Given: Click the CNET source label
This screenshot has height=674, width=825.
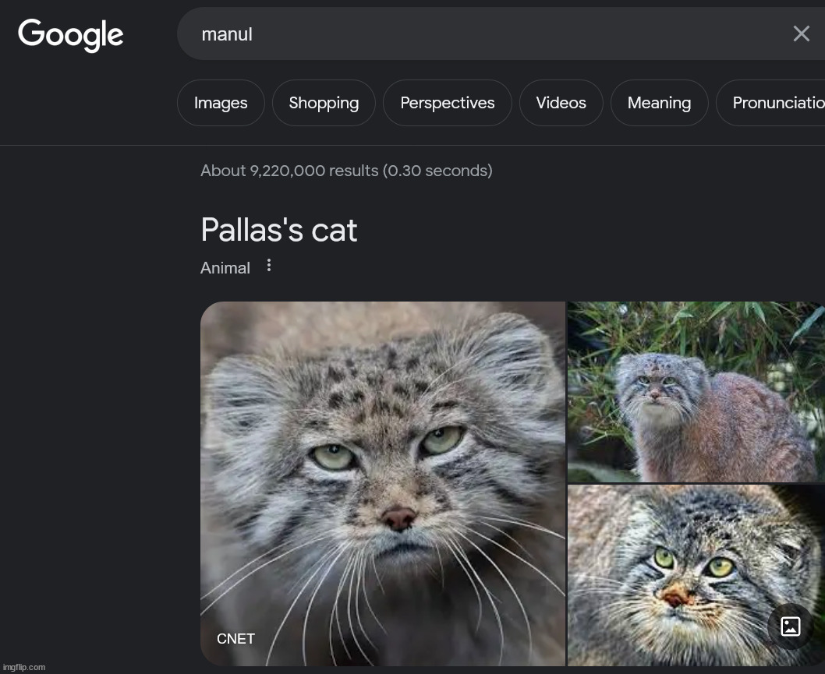Looking at the screenshot, I should 235,639.
